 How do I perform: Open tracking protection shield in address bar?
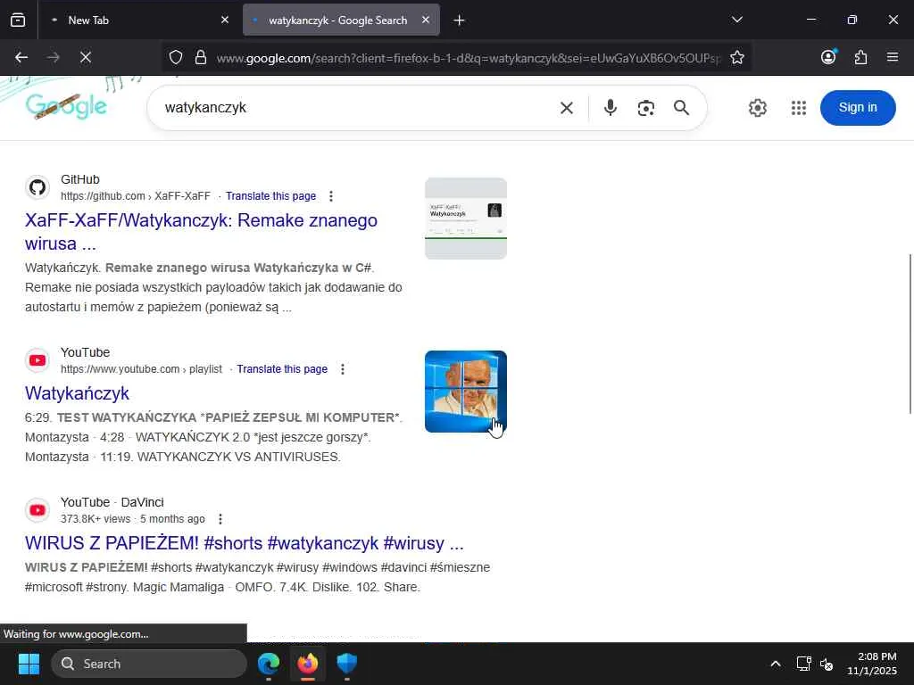click(x=176, y=57)
